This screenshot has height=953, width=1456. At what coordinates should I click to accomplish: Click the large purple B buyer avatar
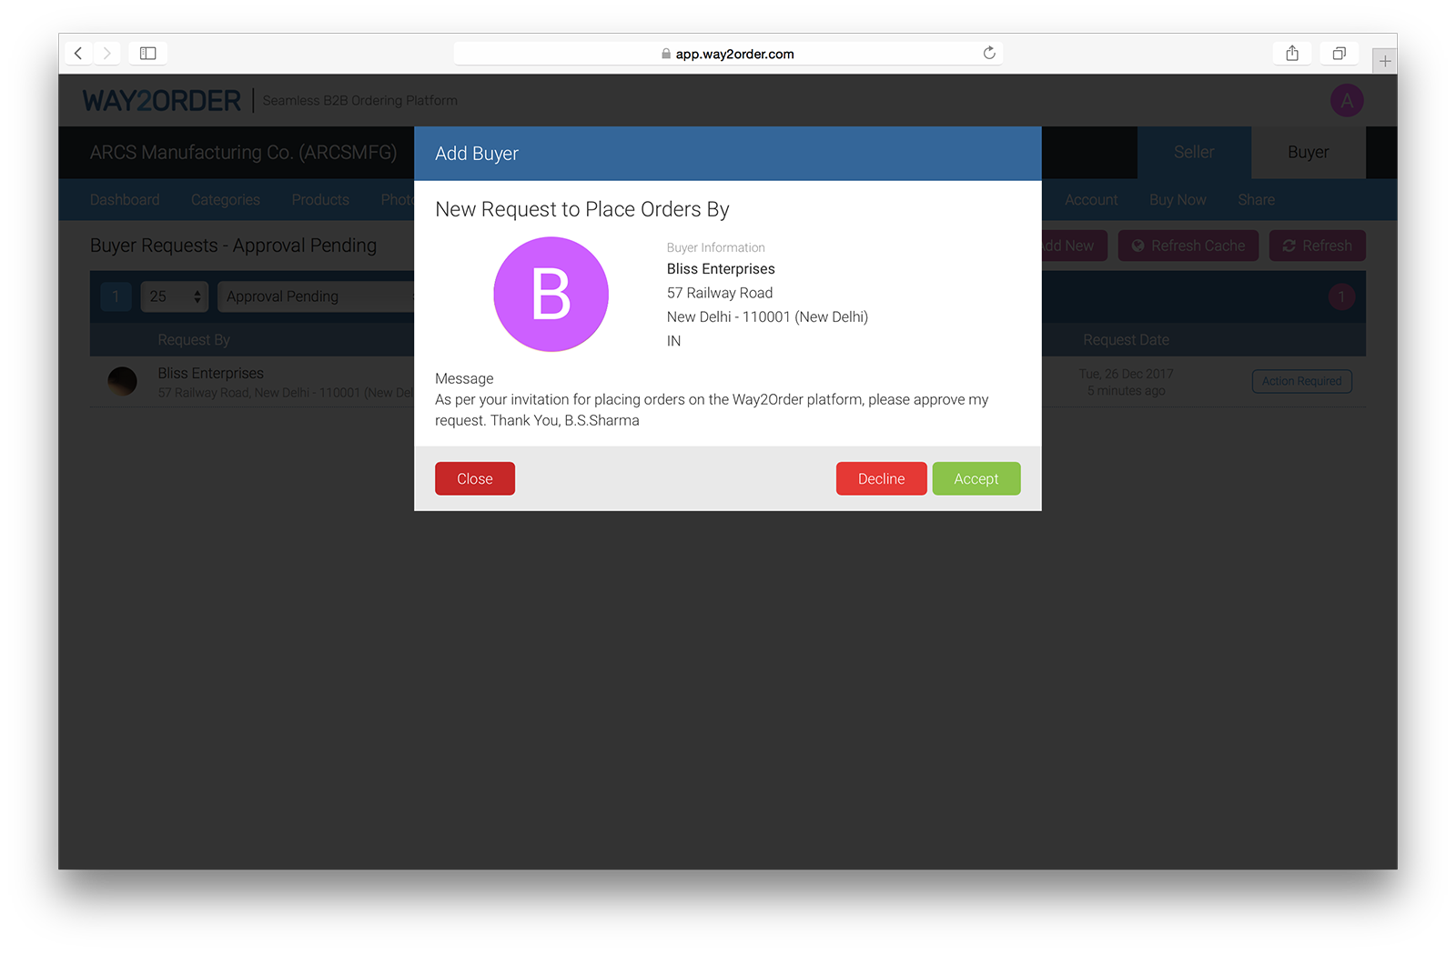tap(551, 295)
